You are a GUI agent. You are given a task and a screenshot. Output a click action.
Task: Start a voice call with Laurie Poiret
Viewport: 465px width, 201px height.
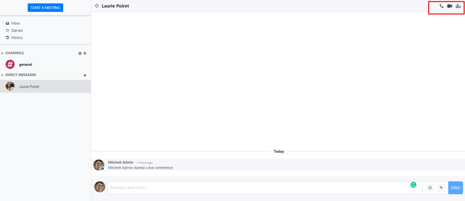(441, 6)
